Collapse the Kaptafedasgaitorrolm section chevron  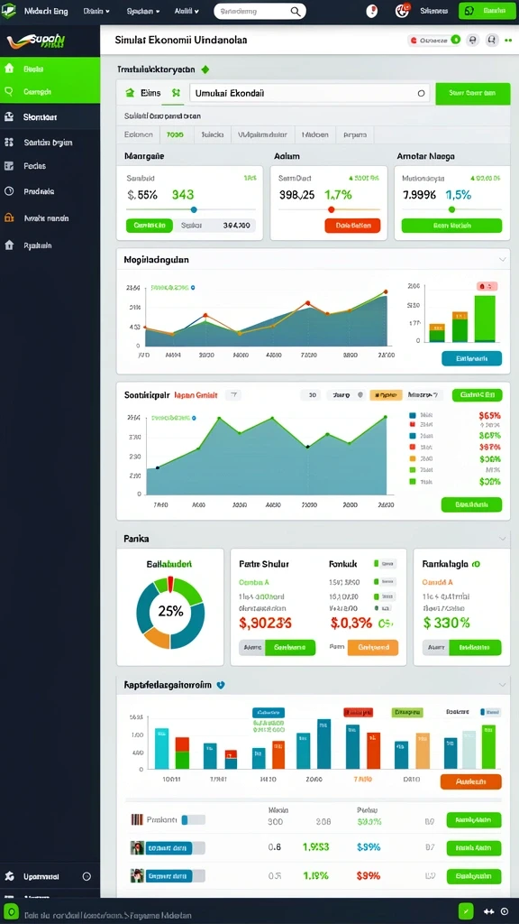tap(503, 686)
